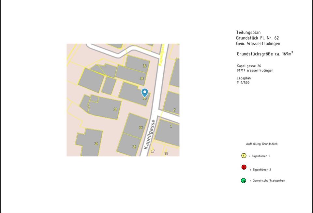Select house number 17 on the map
This screenshot has width=313, height=213.
point(153,151)
